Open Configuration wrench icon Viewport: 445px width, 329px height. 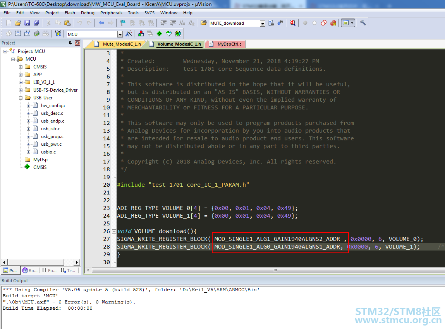click(x=363, y=23)
